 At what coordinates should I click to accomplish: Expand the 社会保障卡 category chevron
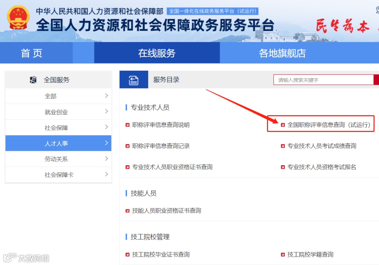pos(106,174)
